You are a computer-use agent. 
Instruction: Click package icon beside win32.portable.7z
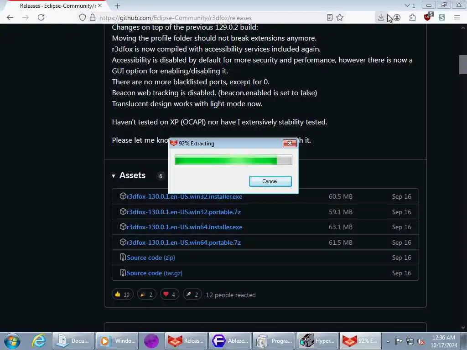coord(123,211)
